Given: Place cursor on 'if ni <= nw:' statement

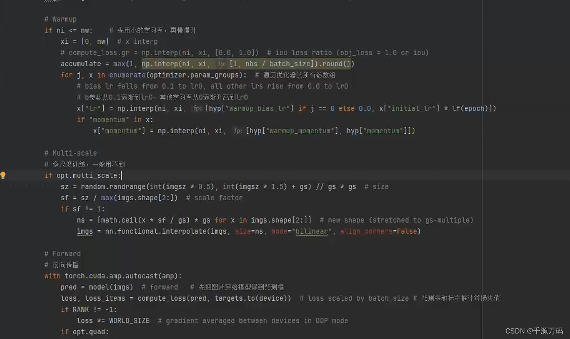Looking at the screenshot, I should click(69, 30).
